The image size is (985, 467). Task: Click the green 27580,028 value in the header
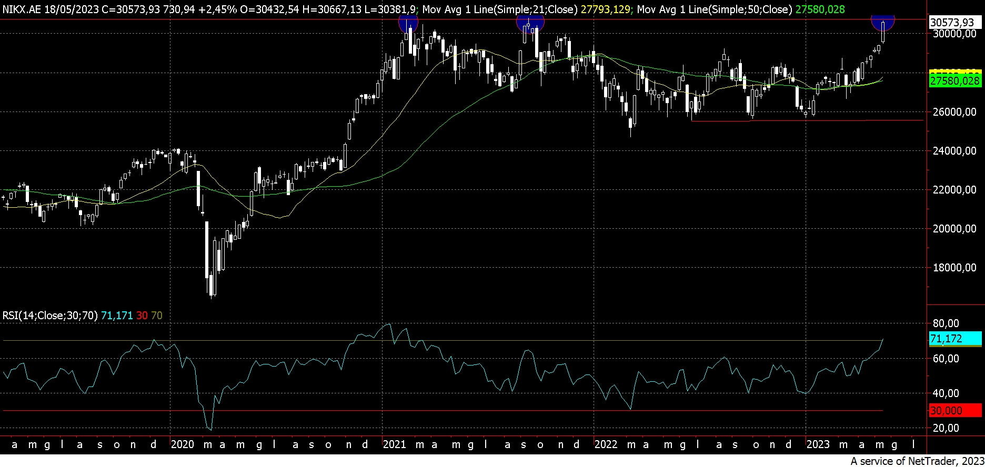click(820, 9)
